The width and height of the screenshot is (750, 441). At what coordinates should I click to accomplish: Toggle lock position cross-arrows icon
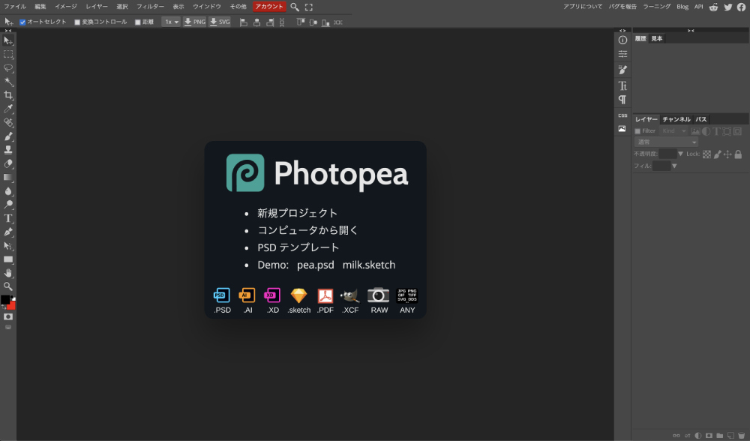pyautogui.click(x=727, y=154)
